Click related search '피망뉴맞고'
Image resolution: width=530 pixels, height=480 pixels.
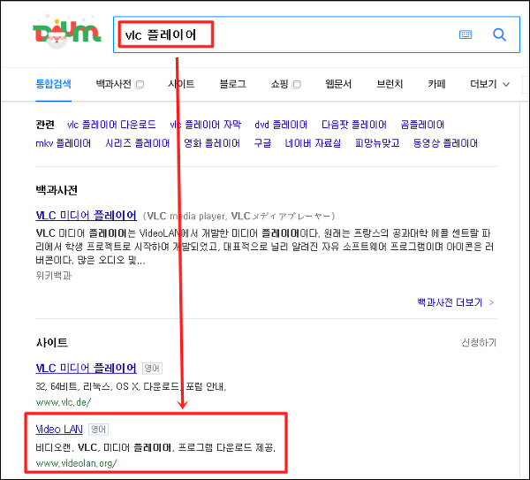[377, 143]
